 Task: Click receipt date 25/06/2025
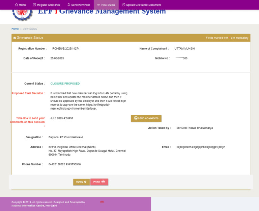pos(57,58)
